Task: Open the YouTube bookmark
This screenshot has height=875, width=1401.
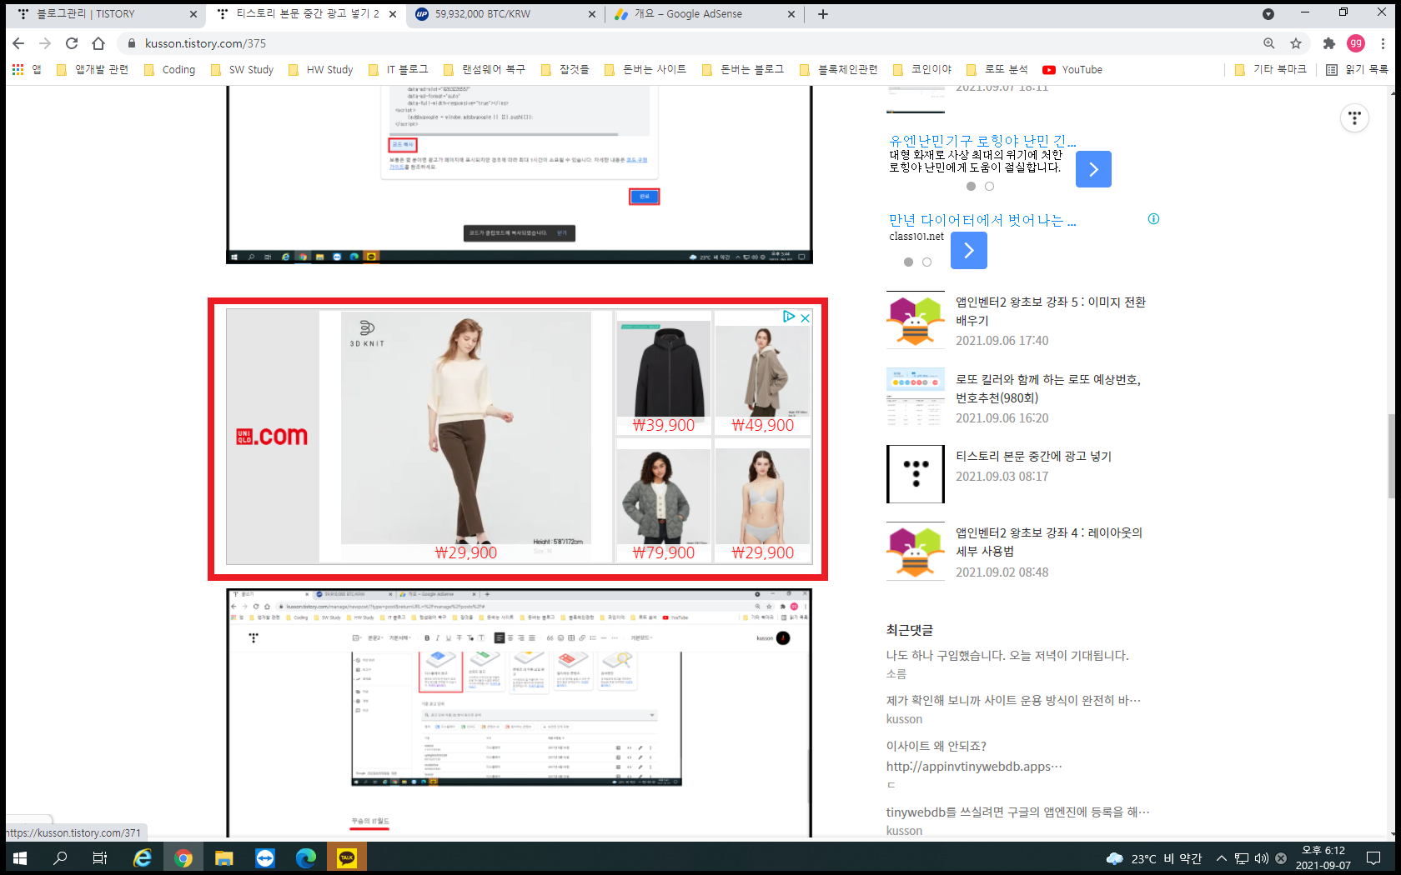Action: (1072, 70)
